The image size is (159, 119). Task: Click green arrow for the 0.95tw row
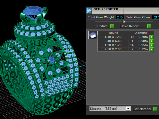pyautogui.click(x=152, y=45)
